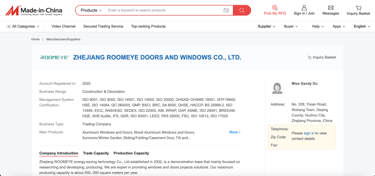Click Post My RFQ text label
This screenshot has width=375, height=176.
pos(275,14)
